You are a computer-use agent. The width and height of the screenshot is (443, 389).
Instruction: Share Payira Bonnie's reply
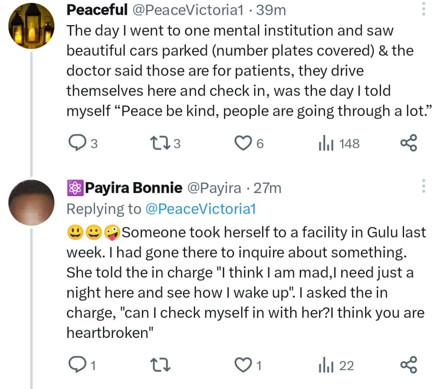408,366
